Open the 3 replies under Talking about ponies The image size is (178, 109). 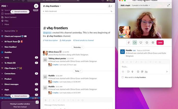click(55, 65)
